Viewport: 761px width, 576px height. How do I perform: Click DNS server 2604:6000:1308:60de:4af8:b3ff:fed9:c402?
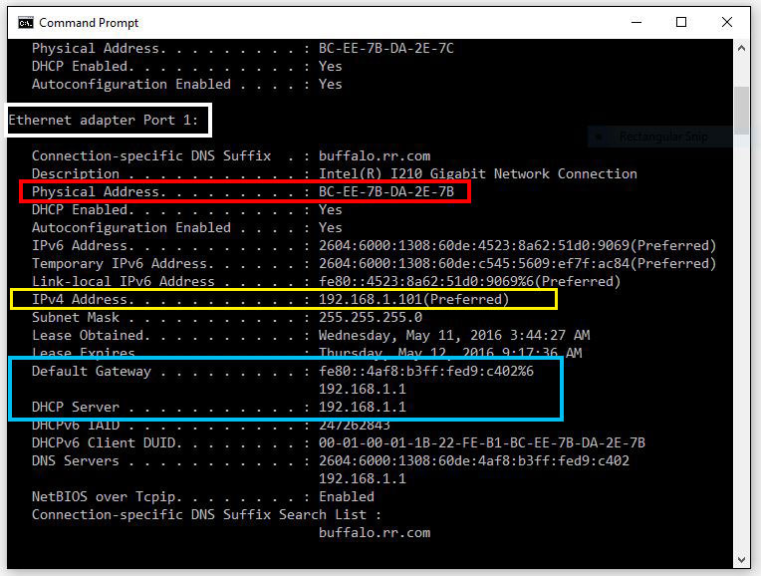tap(474, 460)
